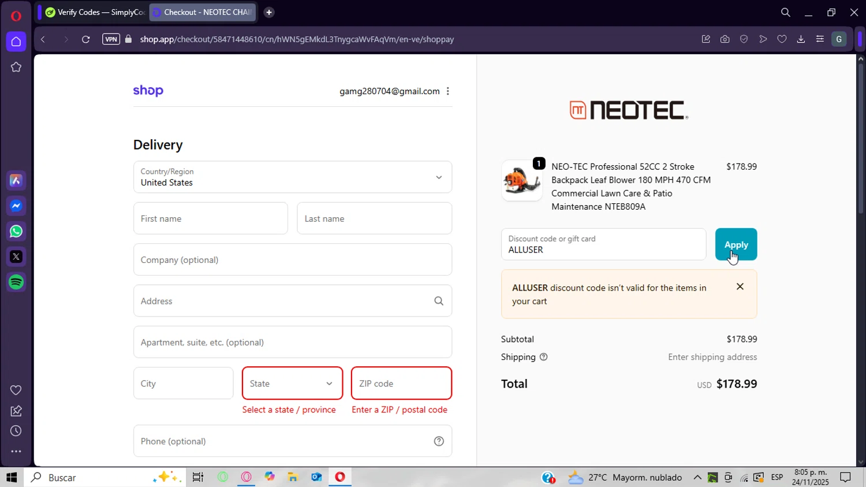Toggle the VPN badge in address bar
Viewport: 866px width, 487px height.
click(111, 39)
